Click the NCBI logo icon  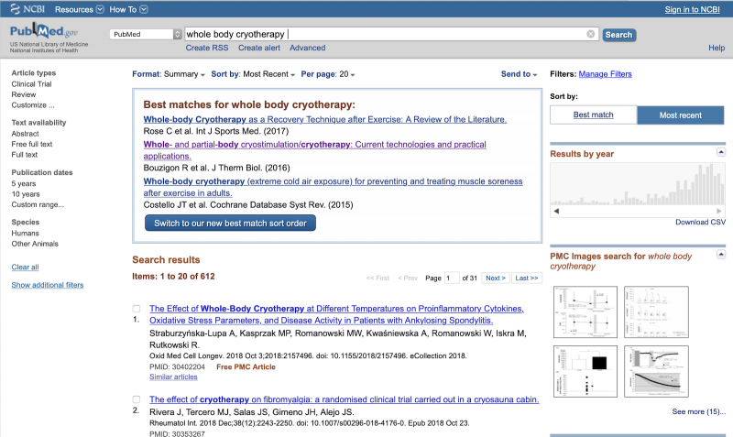[x=29, y=9]
